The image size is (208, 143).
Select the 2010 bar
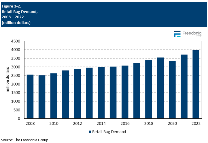click(54, 96)
